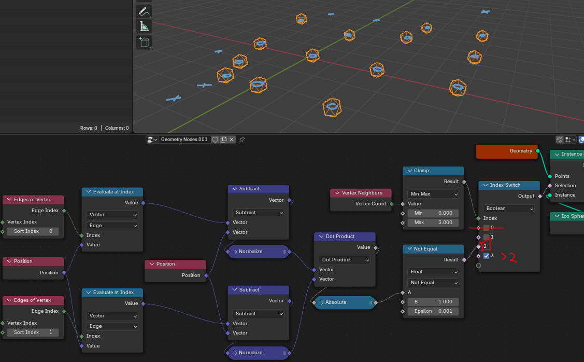Open the upper Subtract operation dropdown
584x362 pixels.
(258, 213)
